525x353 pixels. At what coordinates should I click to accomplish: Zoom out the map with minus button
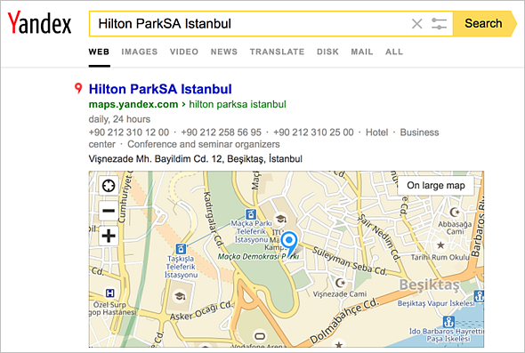pos(109,211)
